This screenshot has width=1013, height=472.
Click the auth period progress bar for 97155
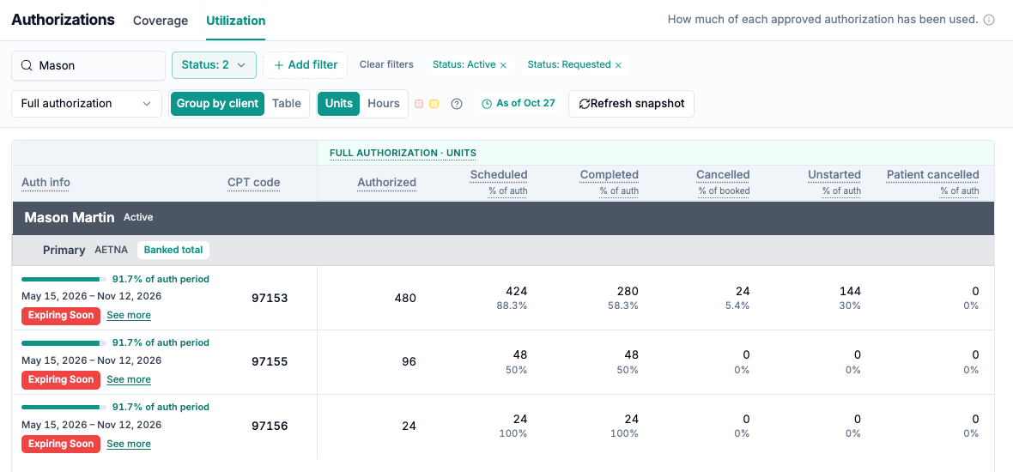pyautogui.click(x=64, y=343)
